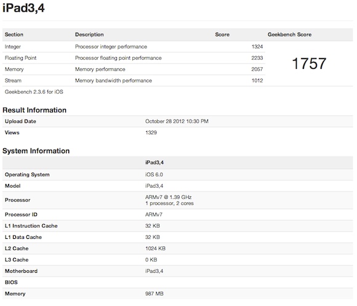The width and height of the screenshot is (357, 306).
Task: Select '1 processor, 2 cores' text
Action: 169,203
